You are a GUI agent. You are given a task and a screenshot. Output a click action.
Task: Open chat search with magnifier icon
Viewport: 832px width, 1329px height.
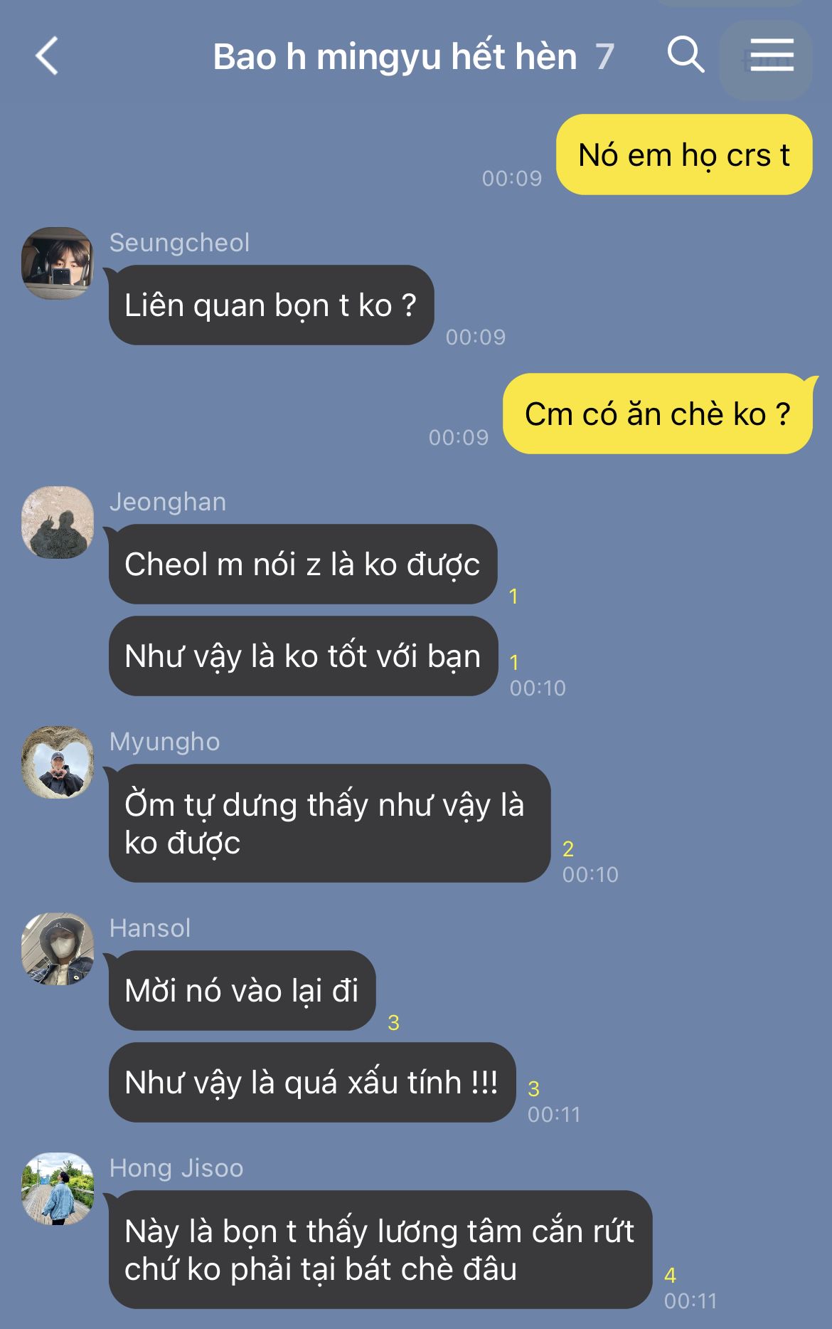686,55
